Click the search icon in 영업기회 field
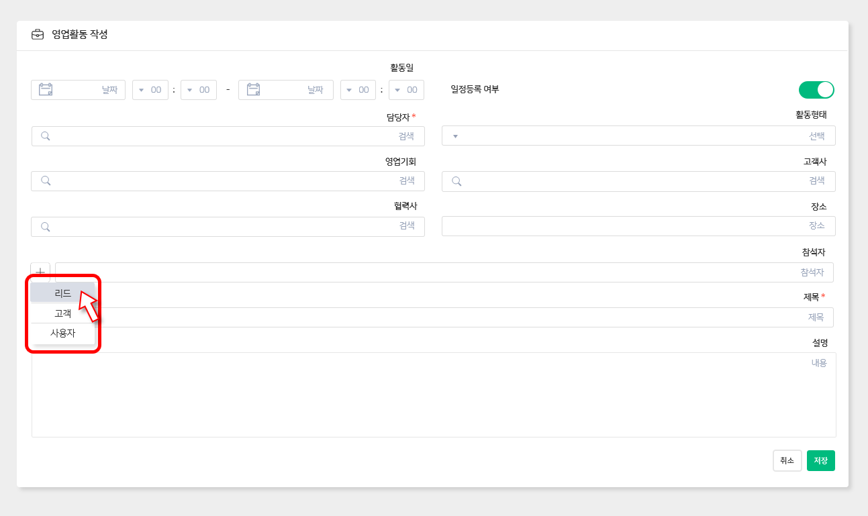 [x=46, y=180]
